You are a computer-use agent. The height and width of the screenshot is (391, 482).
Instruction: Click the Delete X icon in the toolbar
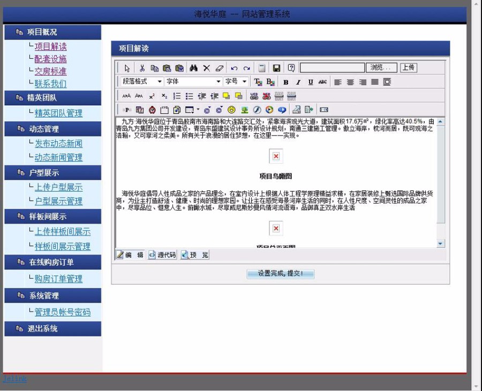pos(207,68)
